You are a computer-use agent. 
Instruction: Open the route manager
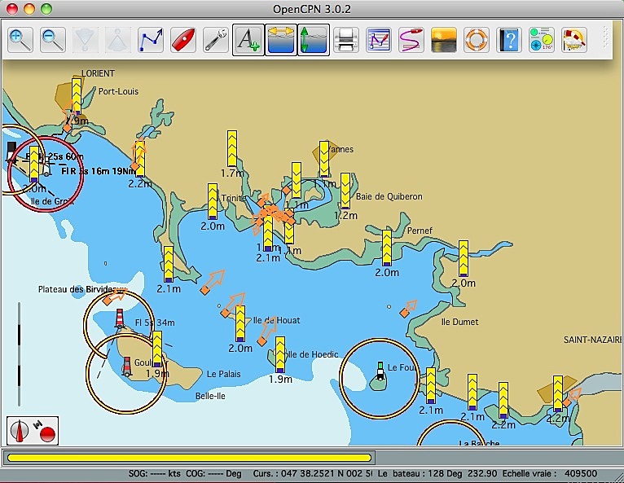point(379,40)
